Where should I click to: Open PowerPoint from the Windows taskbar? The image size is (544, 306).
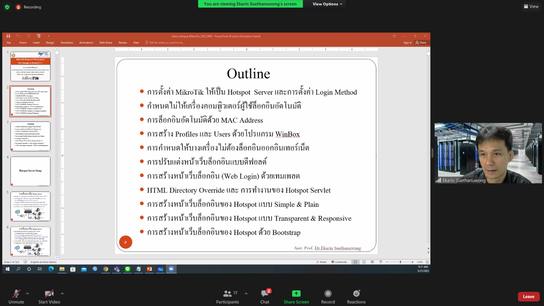[149, 269]
